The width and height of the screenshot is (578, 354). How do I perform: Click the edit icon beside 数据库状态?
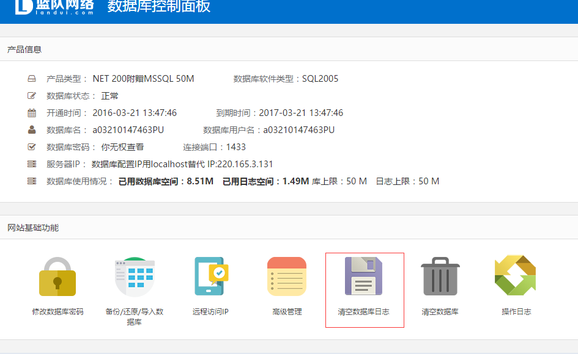coord(32,96)
